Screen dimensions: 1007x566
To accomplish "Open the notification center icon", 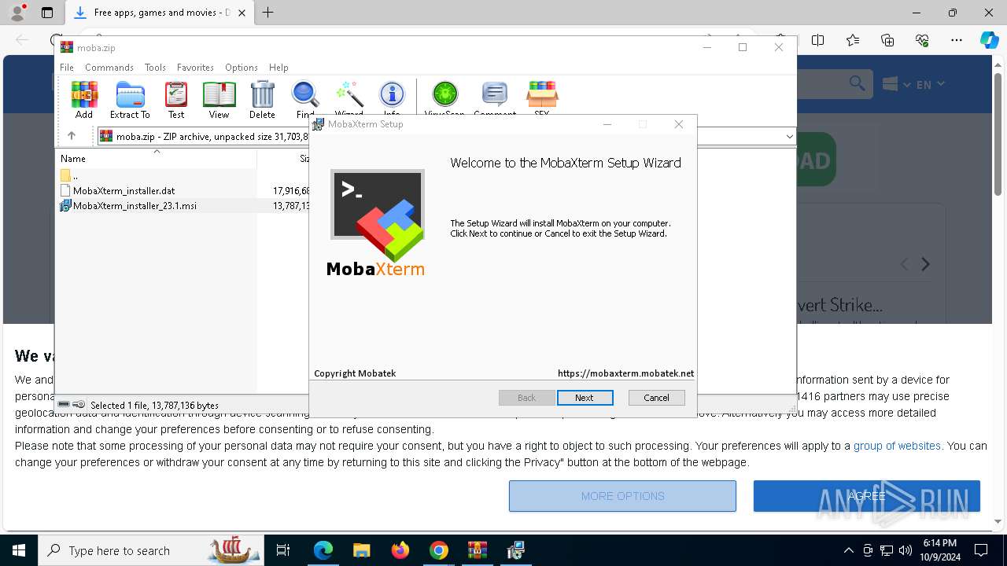I will point(981,550).
